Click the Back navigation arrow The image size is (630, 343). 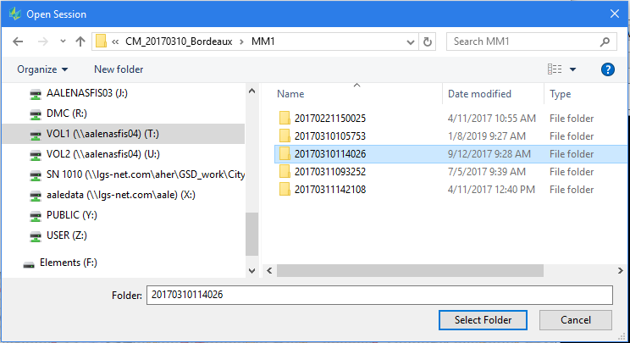18,41
